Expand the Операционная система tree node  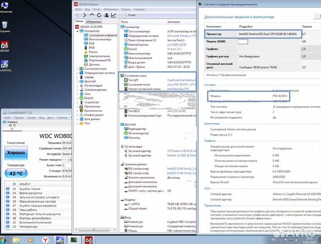click(77, 72)
